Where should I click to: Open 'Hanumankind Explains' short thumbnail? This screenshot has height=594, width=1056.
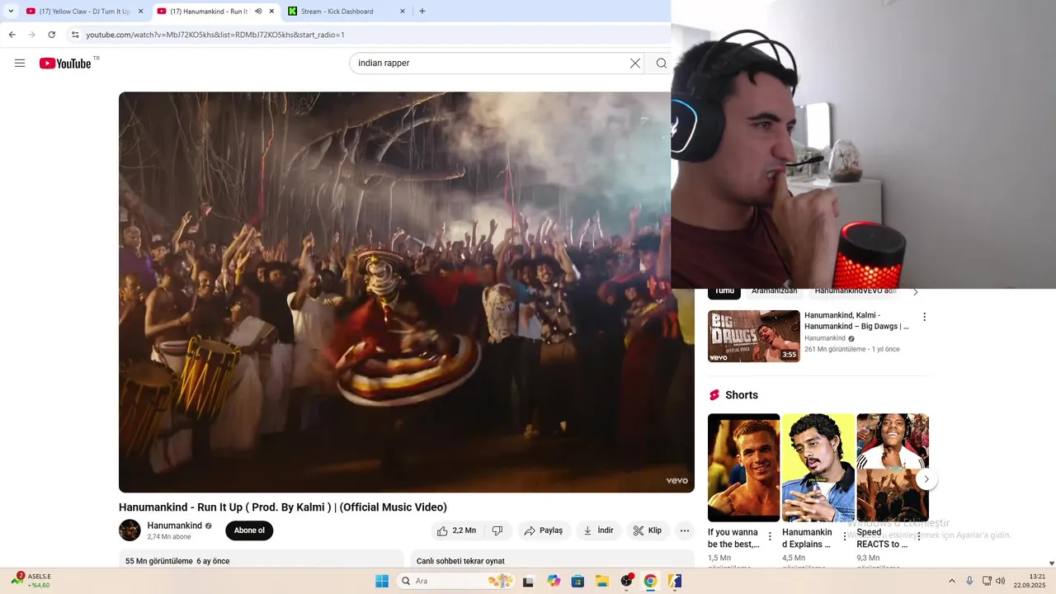tap(818, 467)
